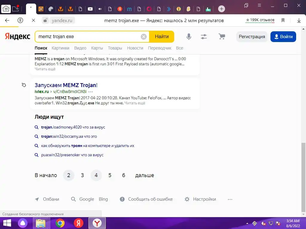Switch to the tab with speaker icon
The width and height of the screenshot is (306, 229).
pos(100,9)
